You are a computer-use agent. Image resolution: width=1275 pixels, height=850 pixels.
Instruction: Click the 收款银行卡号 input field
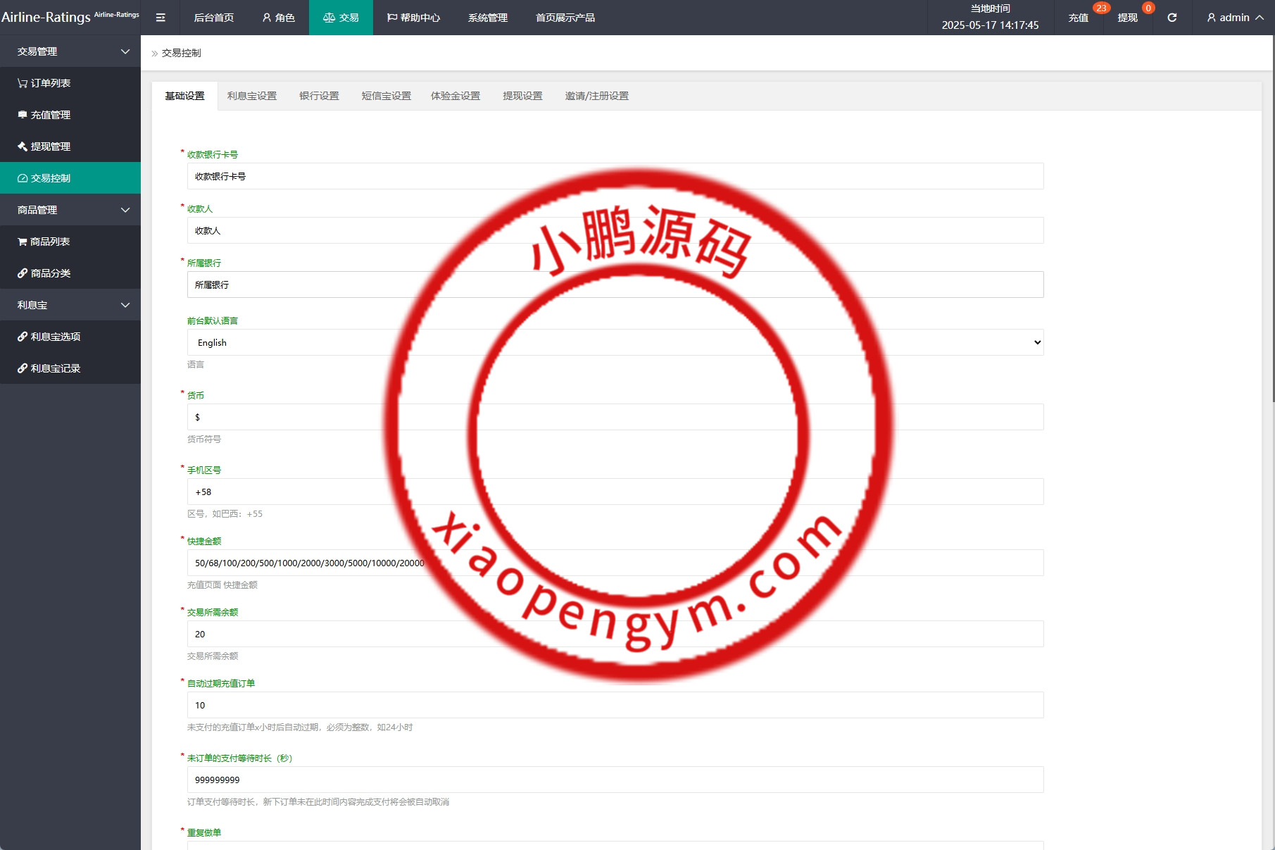[615, 176]
